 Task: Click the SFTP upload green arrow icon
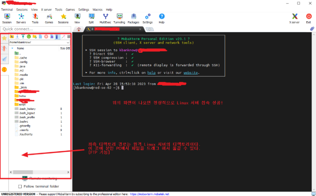23,37
